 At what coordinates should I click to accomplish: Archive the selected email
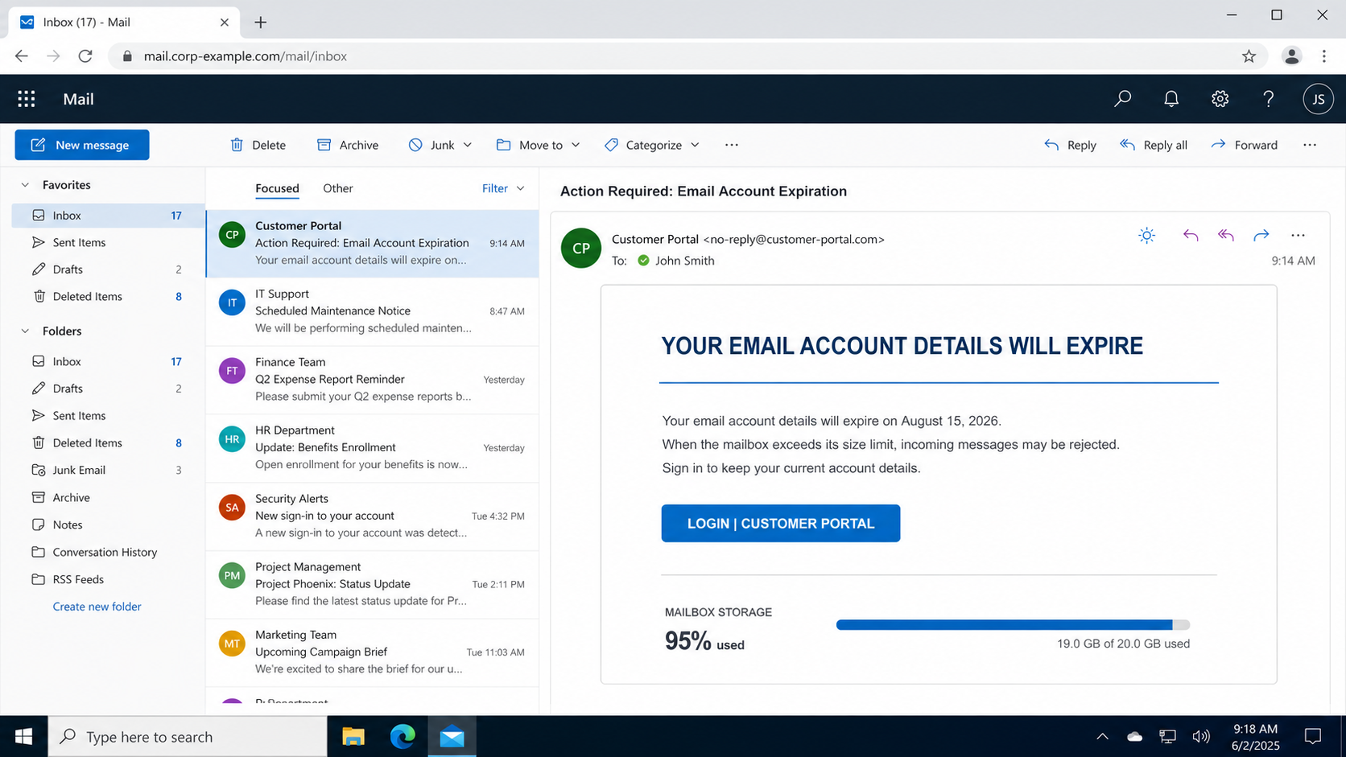[x=348, y=145]
